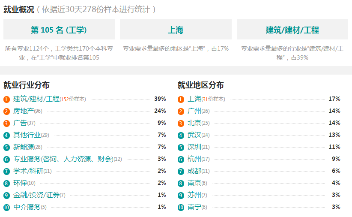Image resolution: width=352 pixels, height=217 pixels.
Task: Click the orange number 3 badge beside 广告
Action: pos(6,123)
